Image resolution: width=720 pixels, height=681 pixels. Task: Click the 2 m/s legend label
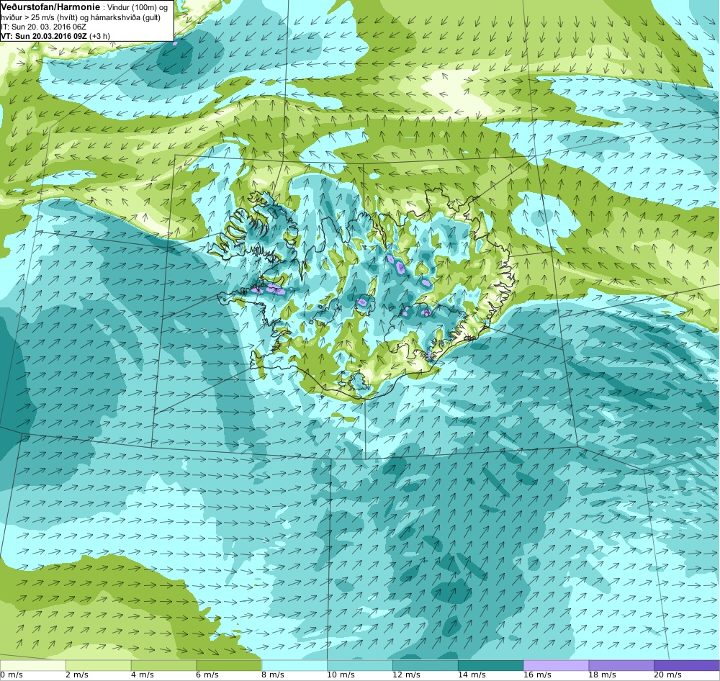(x=77, y=675)
